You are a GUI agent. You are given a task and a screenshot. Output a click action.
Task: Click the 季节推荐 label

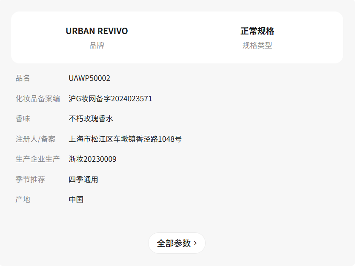click(30, 180)
